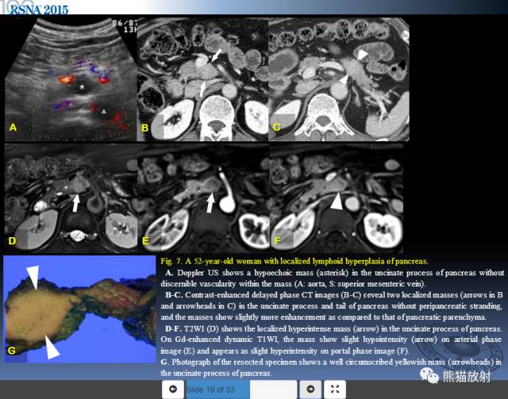Image resolution: width=508 pixels, height=399 pixels.
Task: Click the RSNA 2015 logo
Action: (39, 9)
